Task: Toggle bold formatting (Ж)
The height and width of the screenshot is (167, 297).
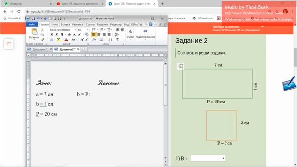Action: click(52, 35)
